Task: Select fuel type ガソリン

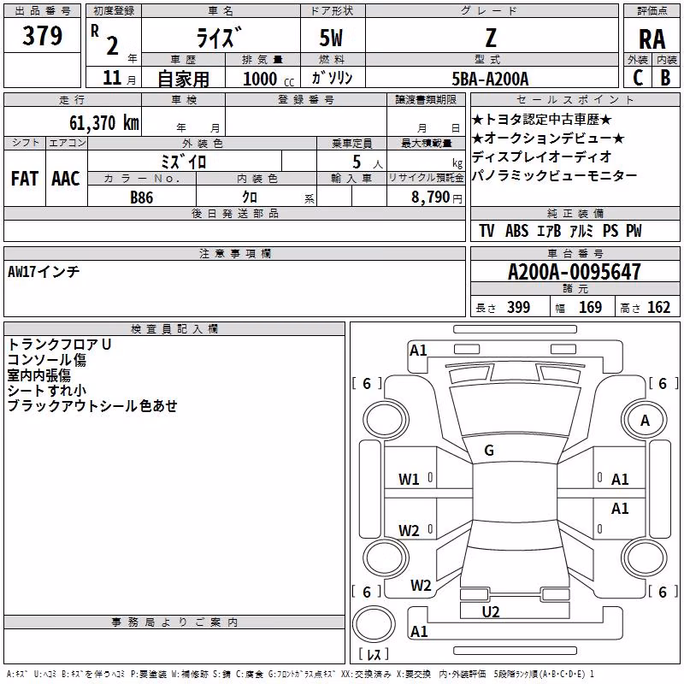Action: pos(332,78)
